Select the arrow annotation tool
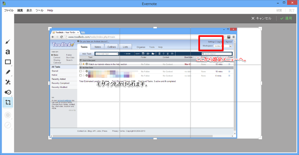 [8, 42]
